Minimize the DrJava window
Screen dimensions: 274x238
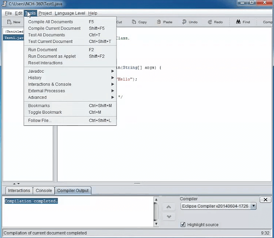[x=242, y=3]
